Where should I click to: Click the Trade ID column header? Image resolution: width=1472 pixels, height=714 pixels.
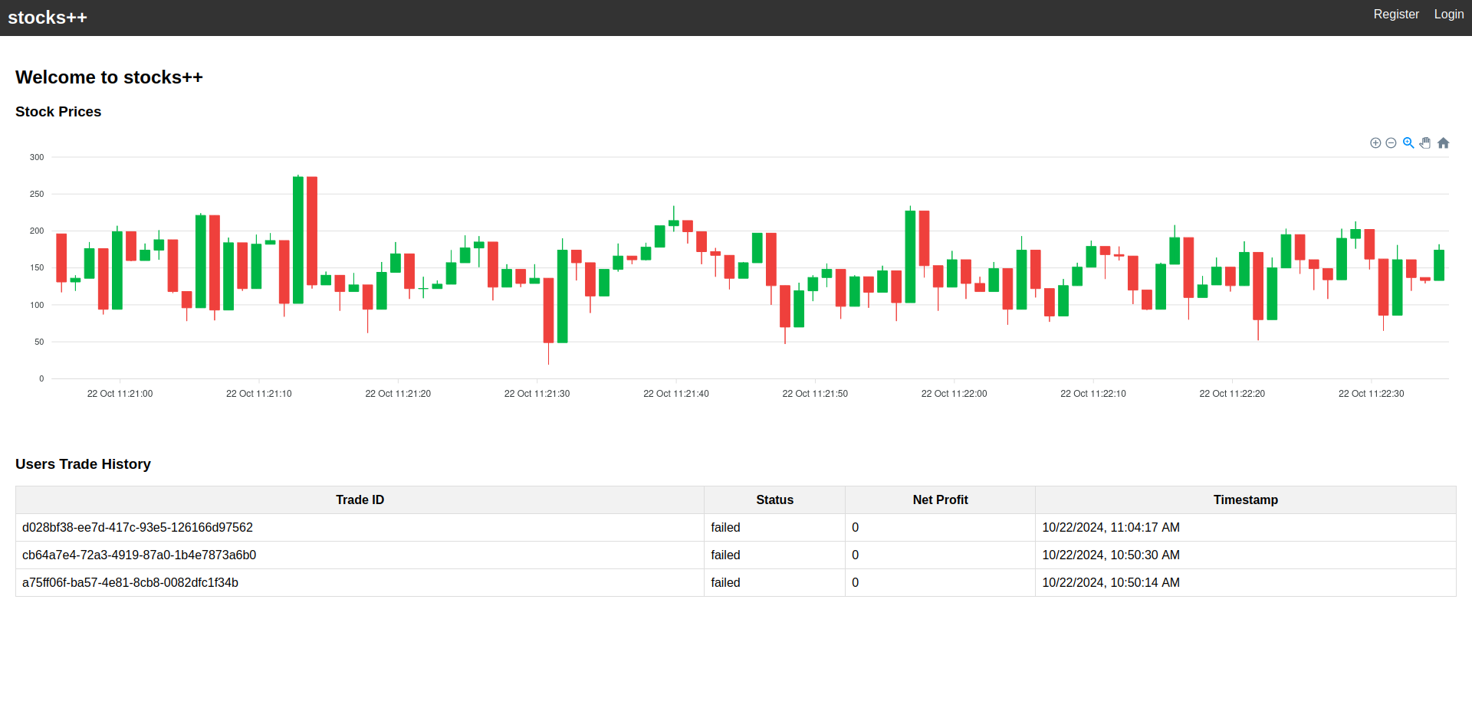[x=360, y=499]
